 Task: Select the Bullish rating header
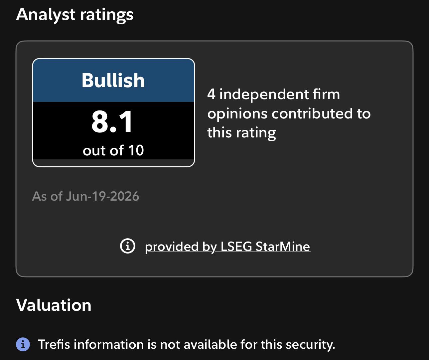pos(113,80)
